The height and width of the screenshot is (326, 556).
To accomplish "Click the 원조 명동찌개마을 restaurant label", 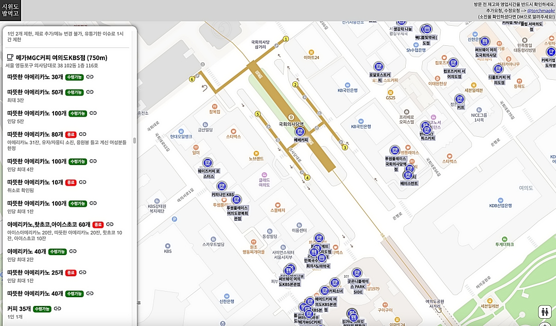I will tap(253, 249).
